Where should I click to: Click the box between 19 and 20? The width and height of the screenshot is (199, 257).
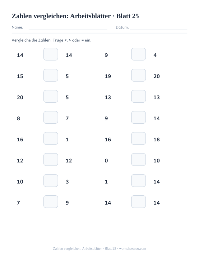click(x=139, y=75)
